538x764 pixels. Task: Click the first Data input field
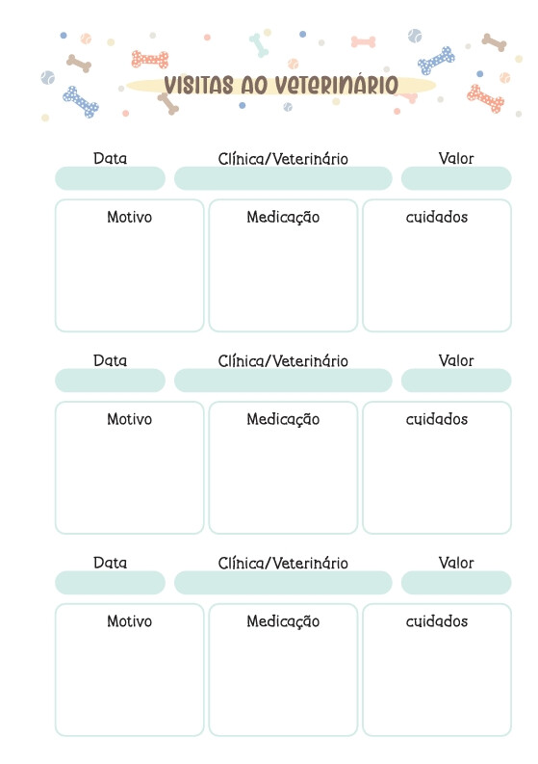point(110,178)
